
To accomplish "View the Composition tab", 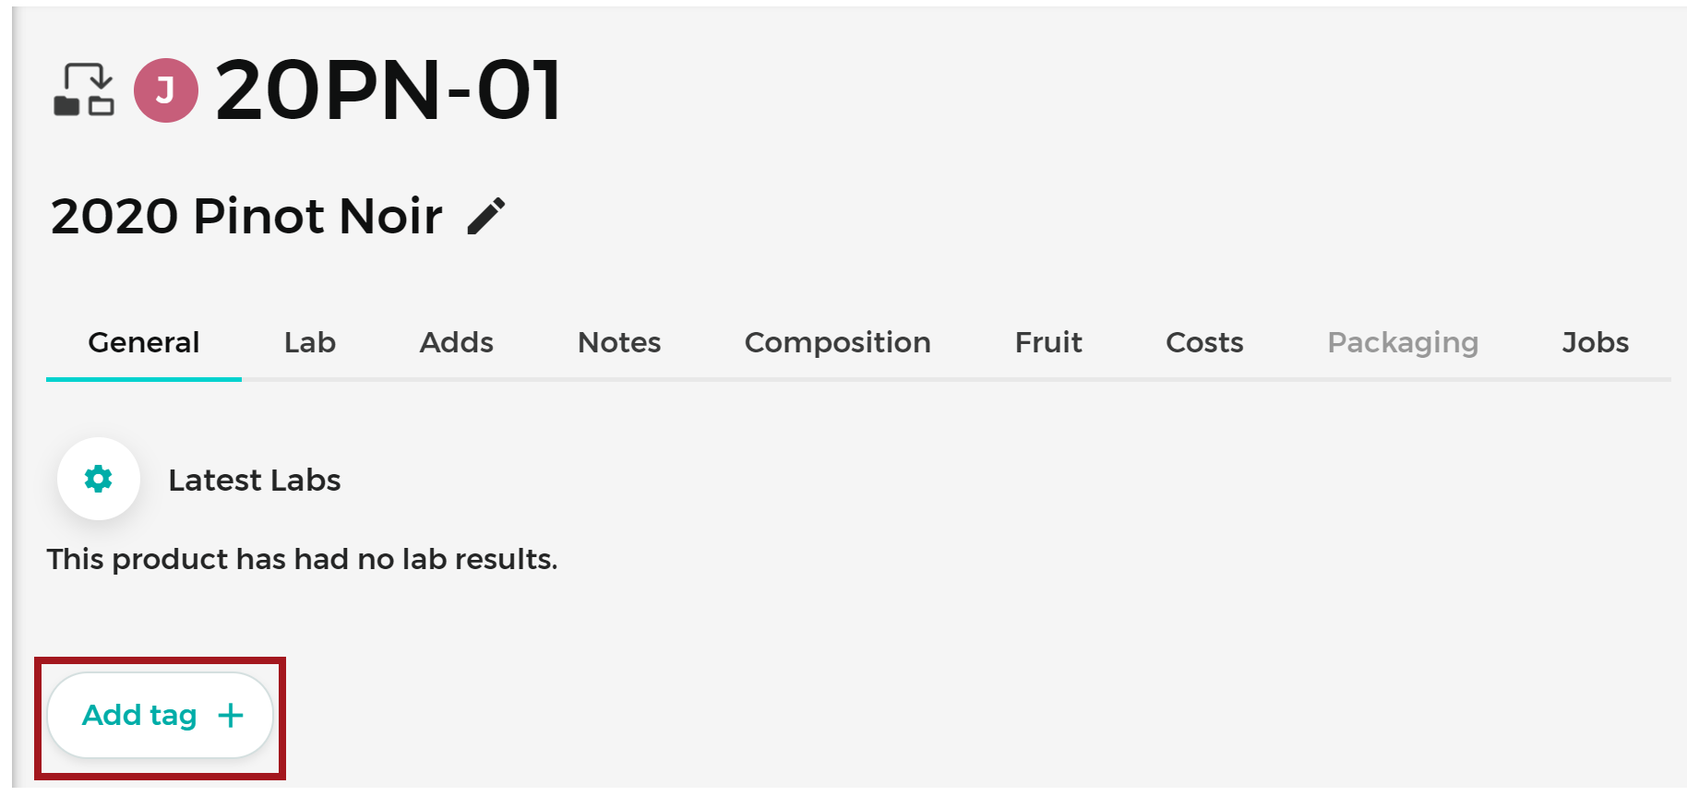I will 838,342.
